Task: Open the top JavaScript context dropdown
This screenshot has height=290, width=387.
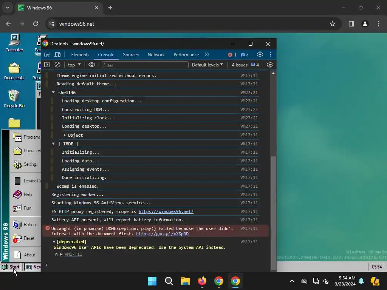Action: pyautogui.click(x=74, y=65)
